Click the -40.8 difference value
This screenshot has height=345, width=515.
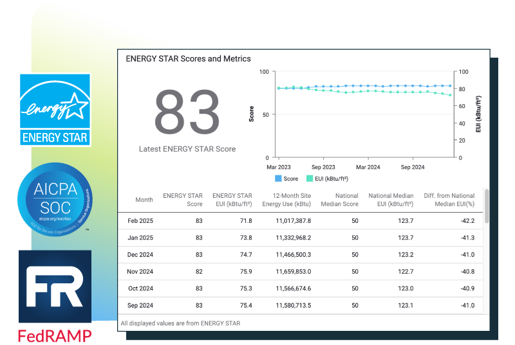[467, 272]
